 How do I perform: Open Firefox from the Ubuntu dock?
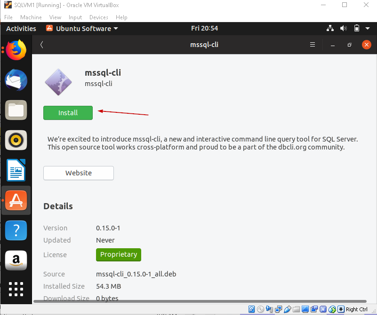pos(16,50)
